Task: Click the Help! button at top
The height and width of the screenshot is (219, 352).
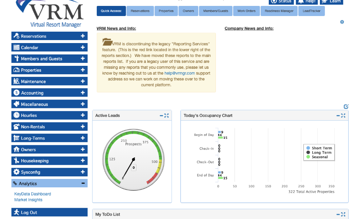Action: tap(307, 2)
